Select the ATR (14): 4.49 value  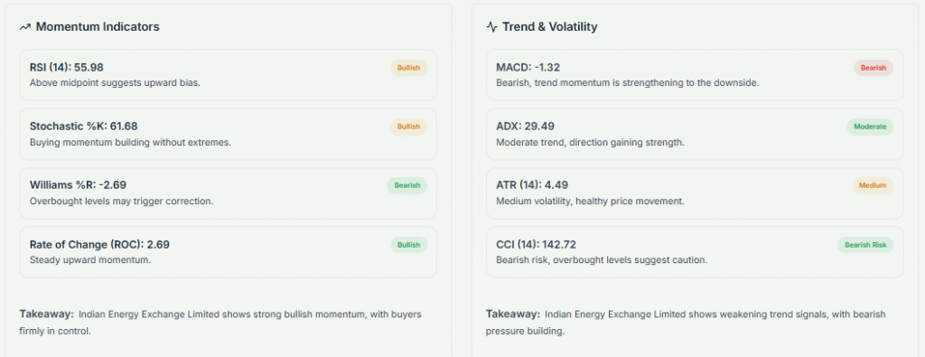pyautogui.click(x=532, y=185)
